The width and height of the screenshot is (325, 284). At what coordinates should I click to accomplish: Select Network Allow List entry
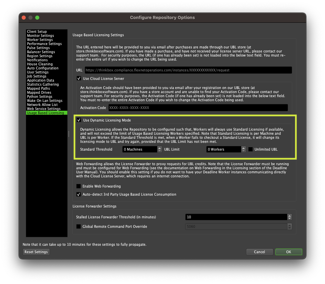(x=42, y=105)
